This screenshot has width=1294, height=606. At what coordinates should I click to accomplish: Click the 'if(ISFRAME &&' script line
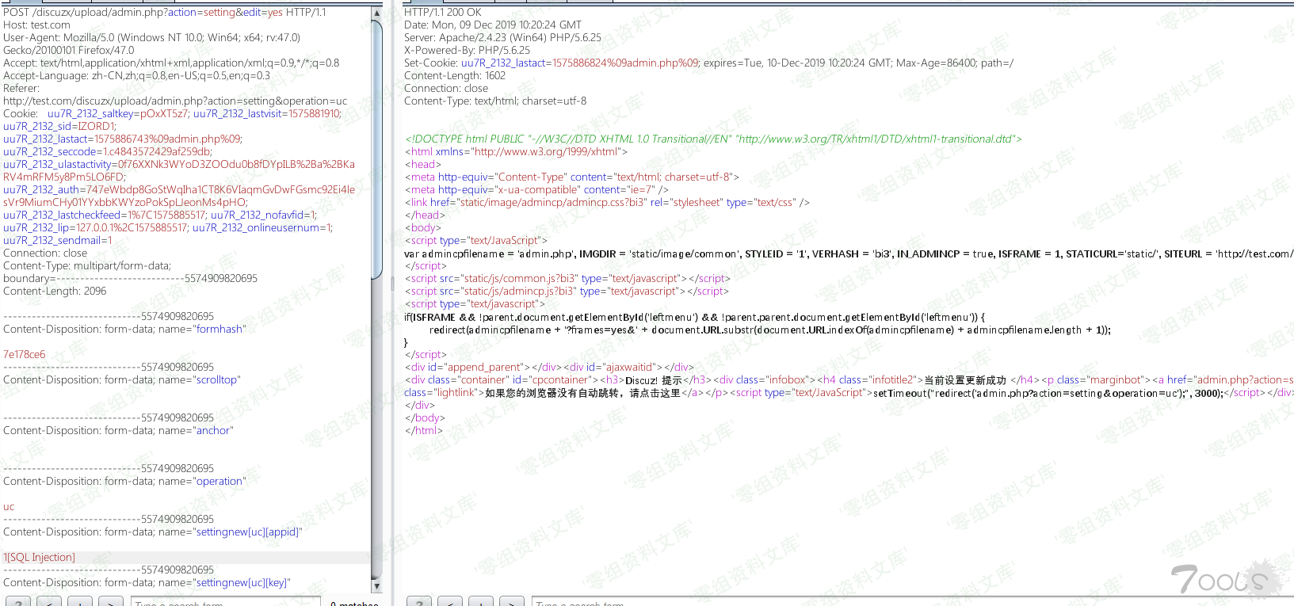694,317
